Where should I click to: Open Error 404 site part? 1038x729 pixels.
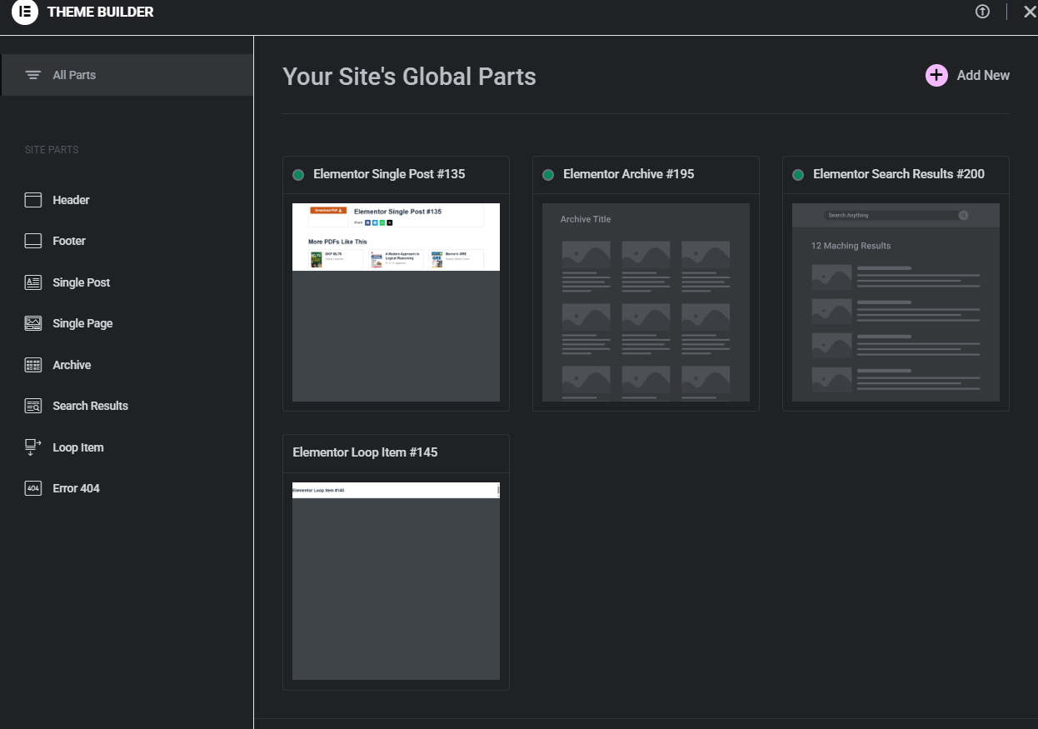click(x=76, y=488)
